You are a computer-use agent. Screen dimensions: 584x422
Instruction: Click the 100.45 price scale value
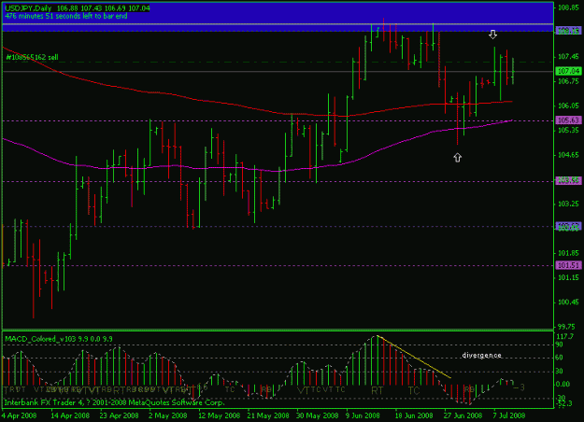(568, 302)
